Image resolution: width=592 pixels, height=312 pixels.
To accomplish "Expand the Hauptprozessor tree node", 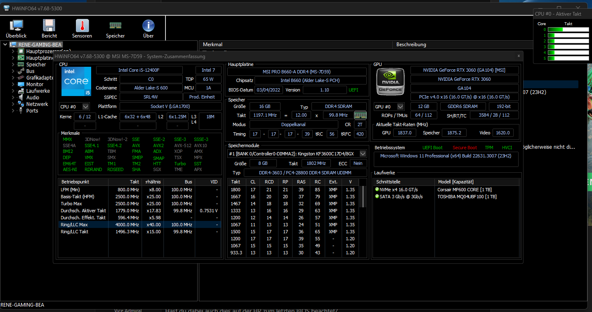I will (12, 51).
